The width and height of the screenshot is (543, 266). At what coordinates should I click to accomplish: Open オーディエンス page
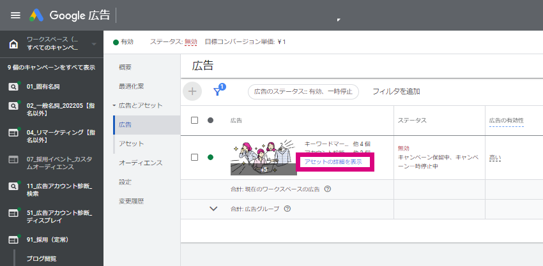(141, 163)
